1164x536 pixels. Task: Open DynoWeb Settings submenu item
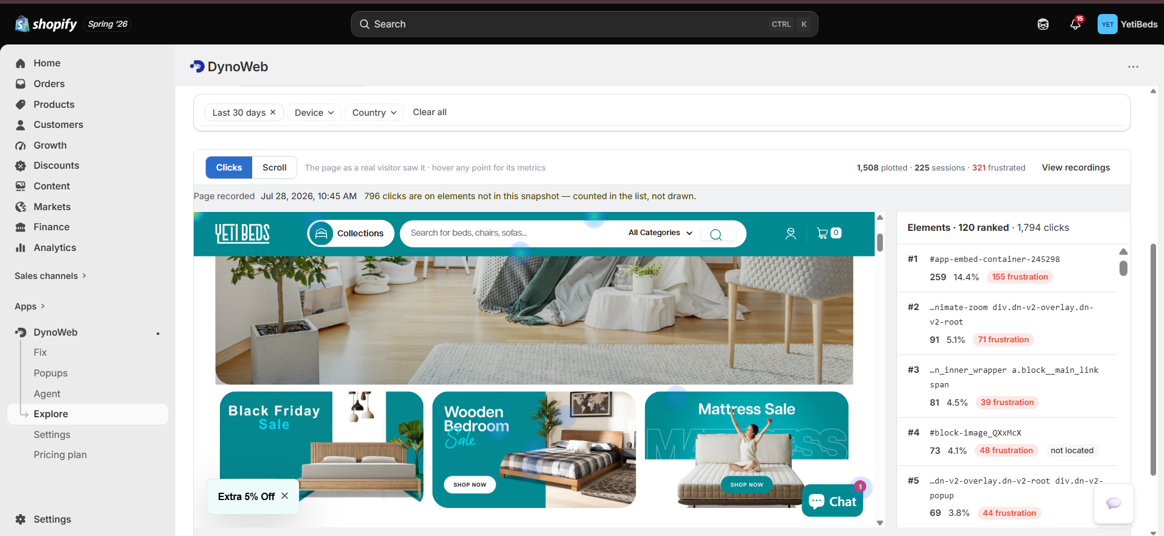click(52, 435)
